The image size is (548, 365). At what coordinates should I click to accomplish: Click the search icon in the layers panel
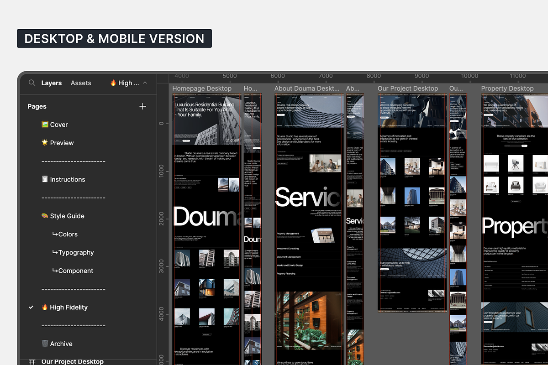pyautogui.click(x=32, y=83)
